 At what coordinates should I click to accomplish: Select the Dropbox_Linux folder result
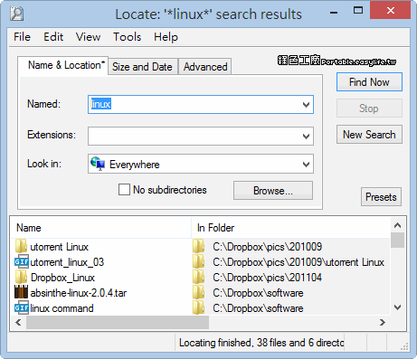62,278
